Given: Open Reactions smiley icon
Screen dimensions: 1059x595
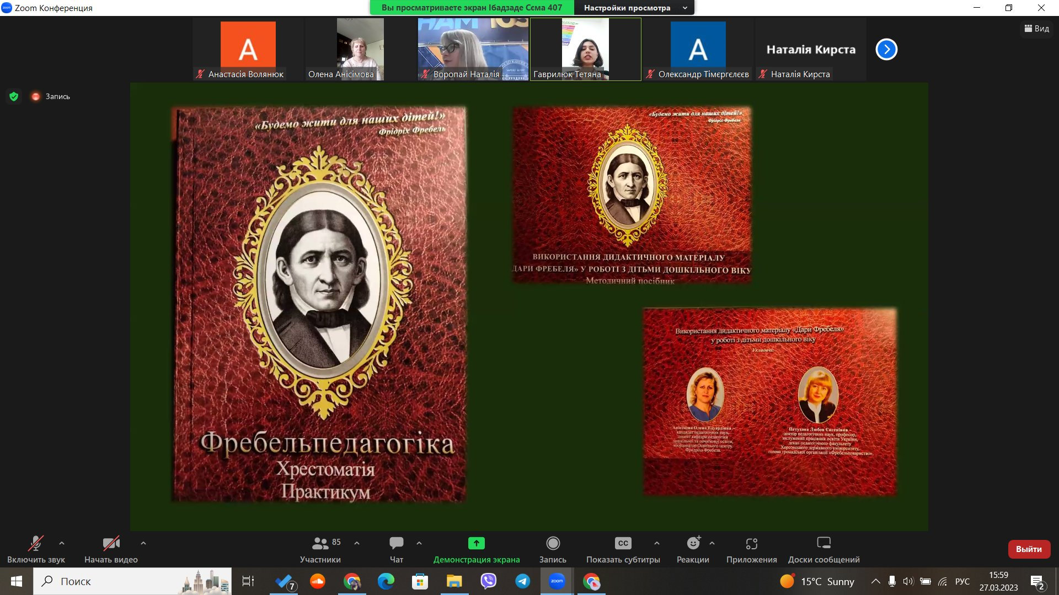Looking at the screenshot, I should [x=693, y=543].
